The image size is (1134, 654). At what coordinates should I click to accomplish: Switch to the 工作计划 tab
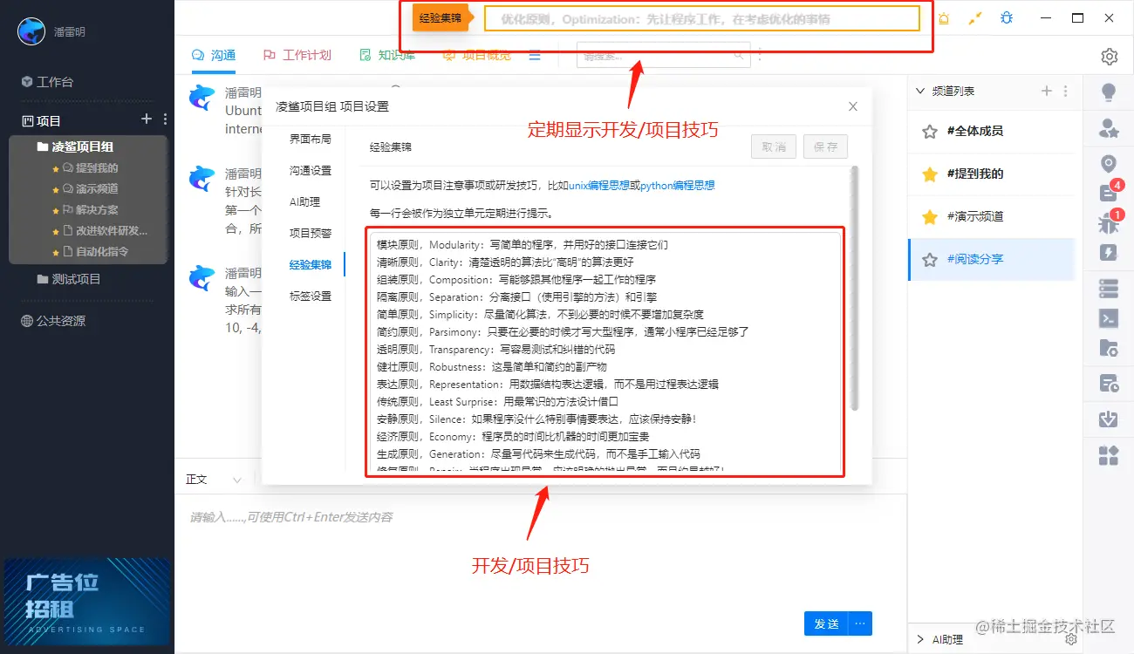297,55
